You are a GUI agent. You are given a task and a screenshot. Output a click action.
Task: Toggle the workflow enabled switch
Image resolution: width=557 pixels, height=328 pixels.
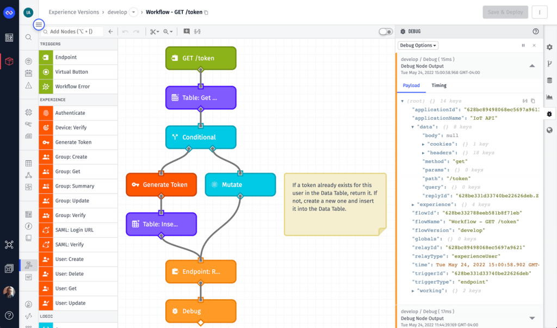pos(386,32)
